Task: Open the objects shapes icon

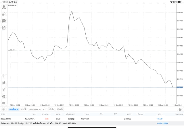Action: click(4, 96)
